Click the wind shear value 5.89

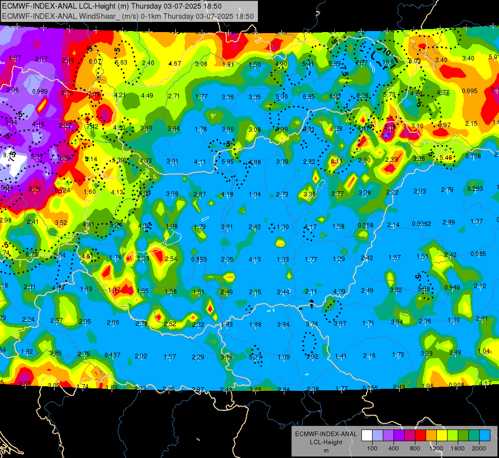coord(335,63)
